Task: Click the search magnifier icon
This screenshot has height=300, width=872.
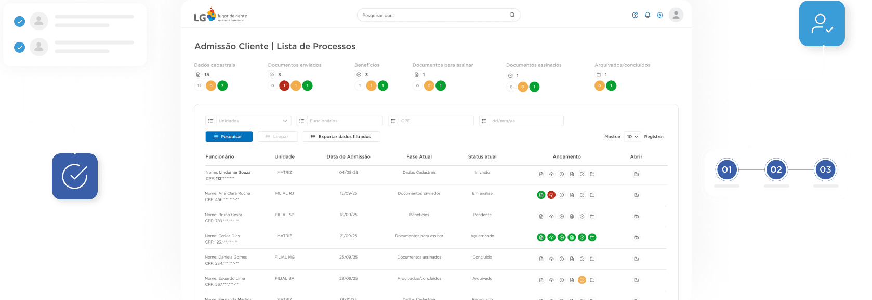Action: coord(512,15)
